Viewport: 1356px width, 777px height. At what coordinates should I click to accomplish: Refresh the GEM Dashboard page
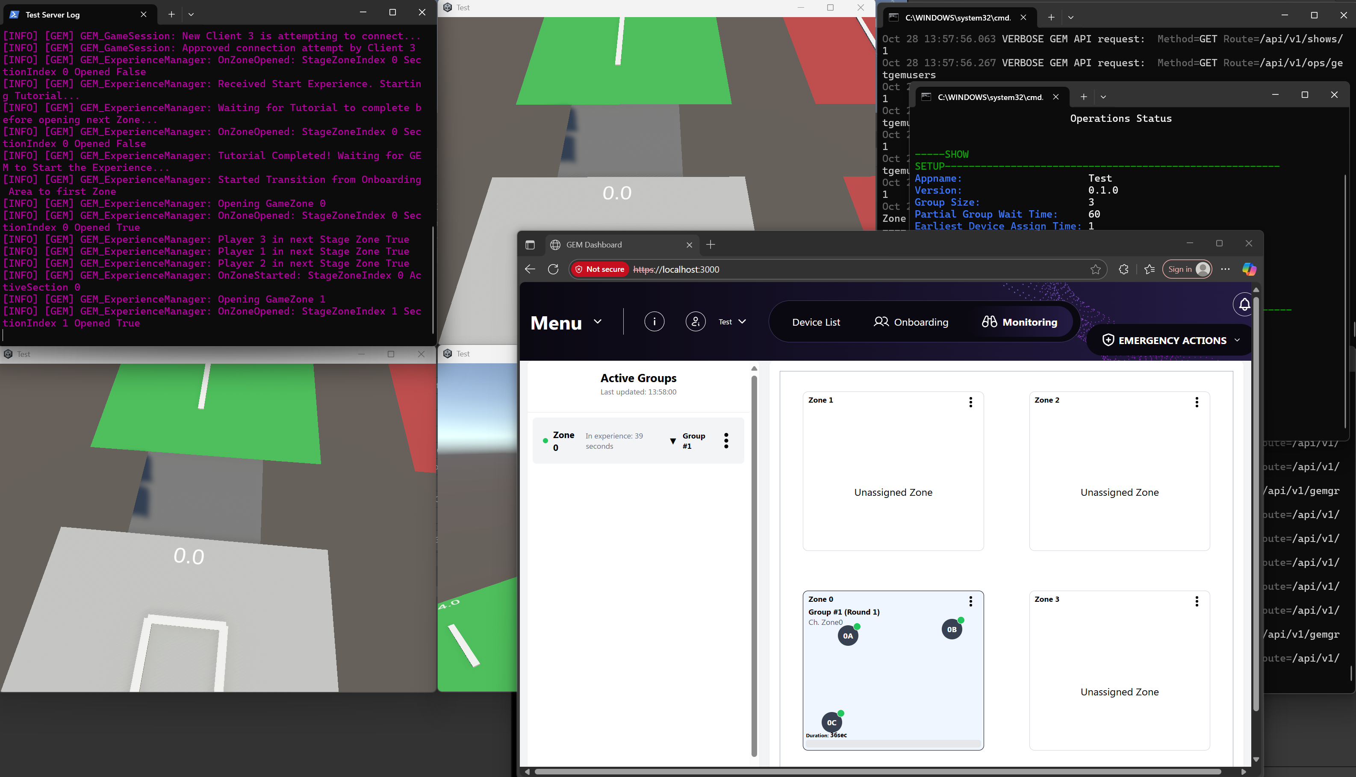pos(553,269)
